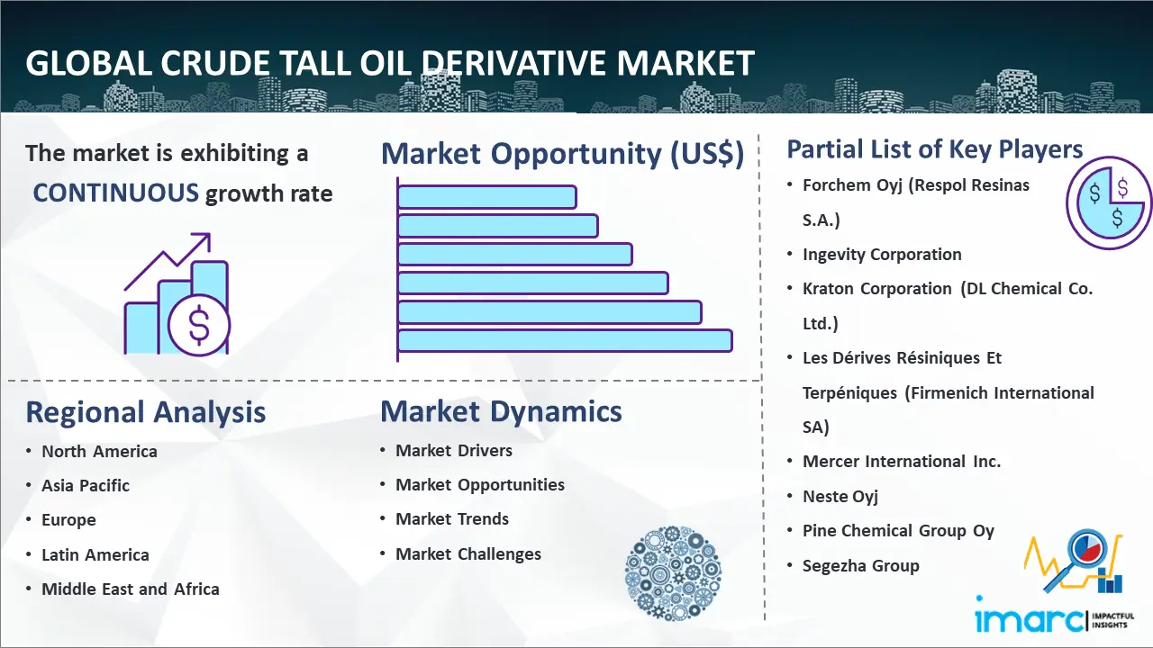Click the longest bar in the opportunity chart
Screen dimensions: 1153x648
[565, 340]
